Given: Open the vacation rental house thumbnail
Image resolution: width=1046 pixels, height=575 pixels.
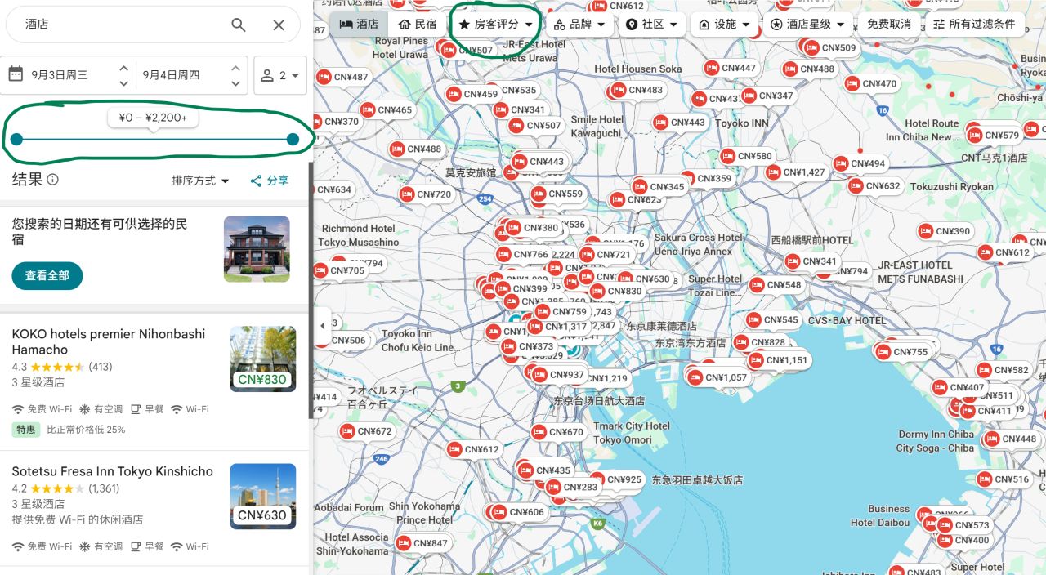Looking at the screenshot, I should pos(257,249).
